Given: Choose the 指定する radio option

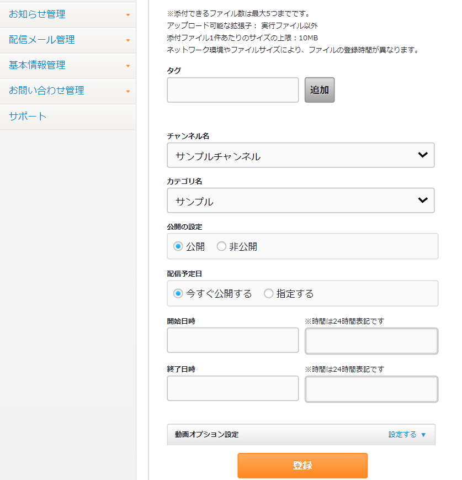Looking at the screenshot, I should (x=269, y=294).
